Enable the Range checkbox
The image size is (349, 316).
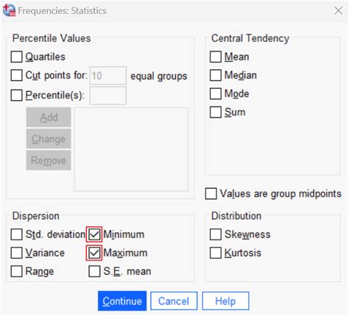coord(16,271)
